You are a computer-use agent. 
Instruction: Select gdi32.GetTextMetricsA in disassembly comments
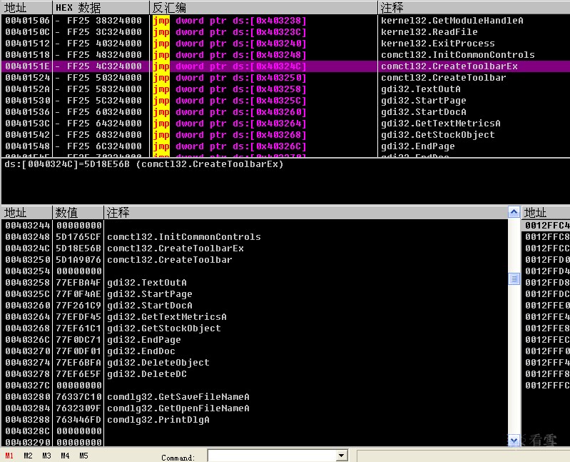pos(441,124)
